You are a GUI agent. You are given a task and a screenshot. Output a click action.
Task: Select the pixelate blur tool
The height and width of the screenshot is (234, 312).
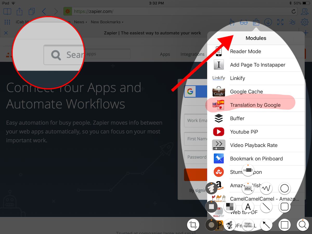pyautogui.click(x=230, y=207)
